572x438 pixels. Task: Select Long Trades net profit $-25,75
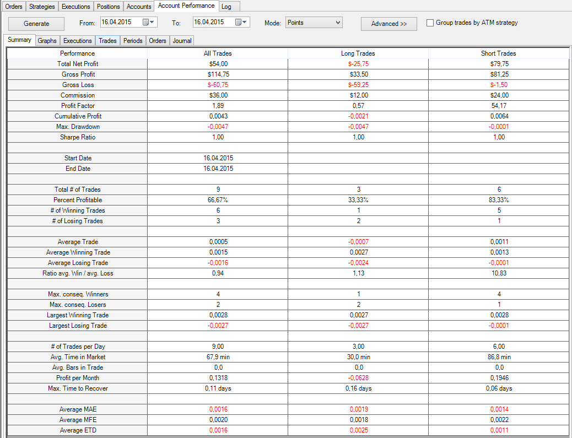(x=358, y=64)
